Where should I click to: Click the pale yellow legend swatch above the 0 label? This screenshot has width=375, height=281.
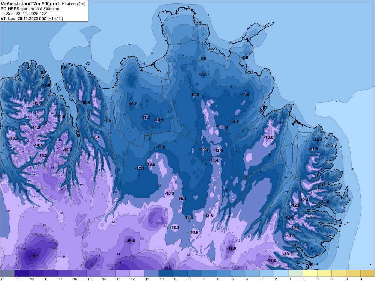click(310, 273)
